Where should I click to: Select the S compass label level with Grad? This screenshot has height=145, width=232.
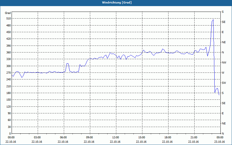point(223,12)
